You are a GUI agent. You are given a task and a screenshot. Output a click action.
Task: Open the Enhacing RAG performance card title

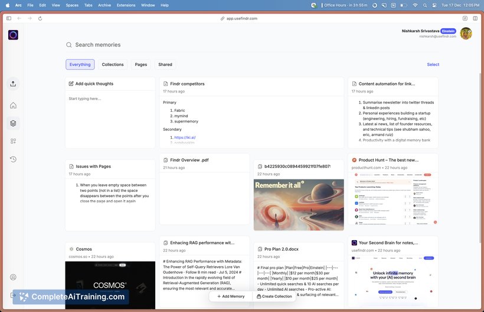[x=202, y=243]
